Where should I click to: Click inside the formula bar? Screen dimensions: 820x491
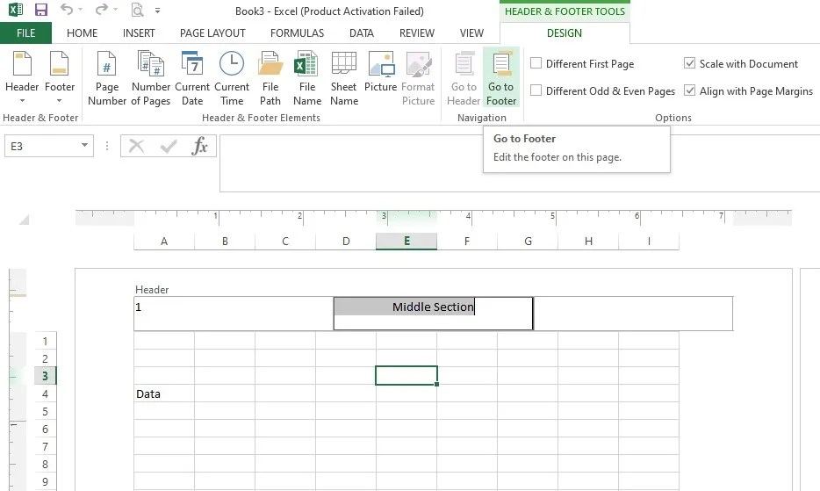click(519, 163)
